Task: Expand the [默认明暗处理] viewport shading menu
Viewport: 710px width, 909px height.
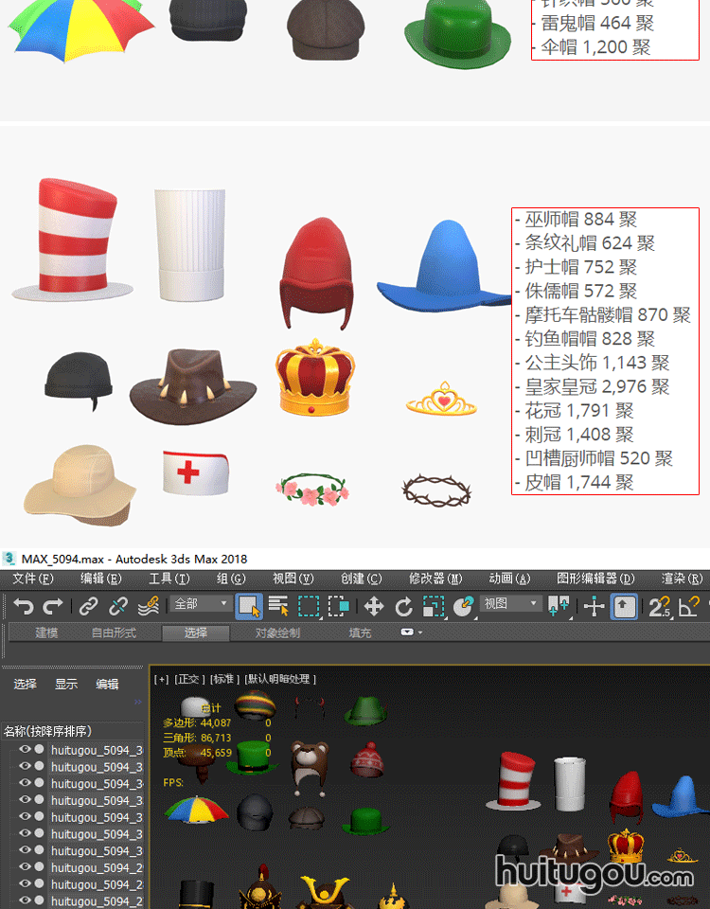Action: pyautogui.click(x=280, y=679)
